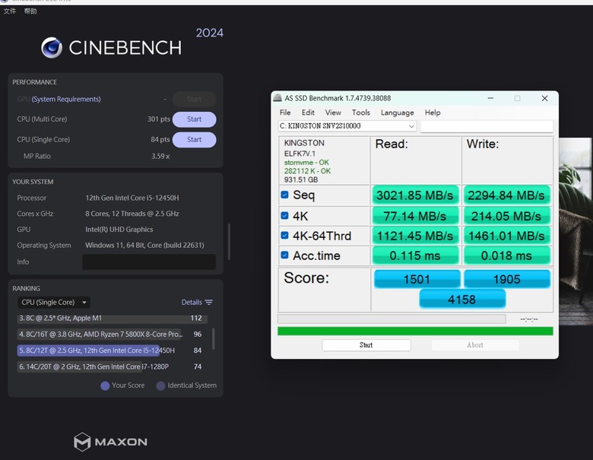
Task: Open the Edit menu in AS SSD
Action: coord(308,113)
